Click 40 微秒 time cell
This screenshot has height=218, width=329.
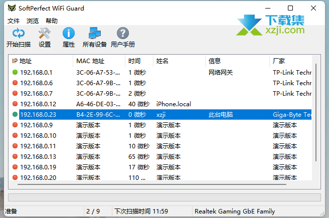click(x=139, y=104)
